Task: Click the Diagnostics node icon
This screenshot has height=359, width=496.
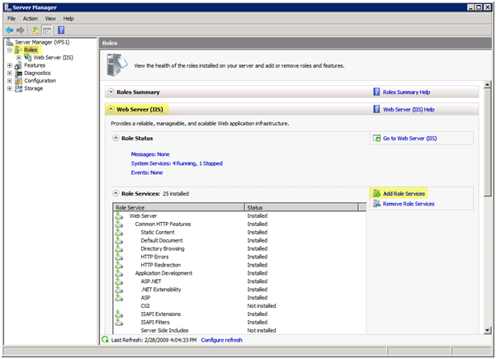Action: (19, 73)
